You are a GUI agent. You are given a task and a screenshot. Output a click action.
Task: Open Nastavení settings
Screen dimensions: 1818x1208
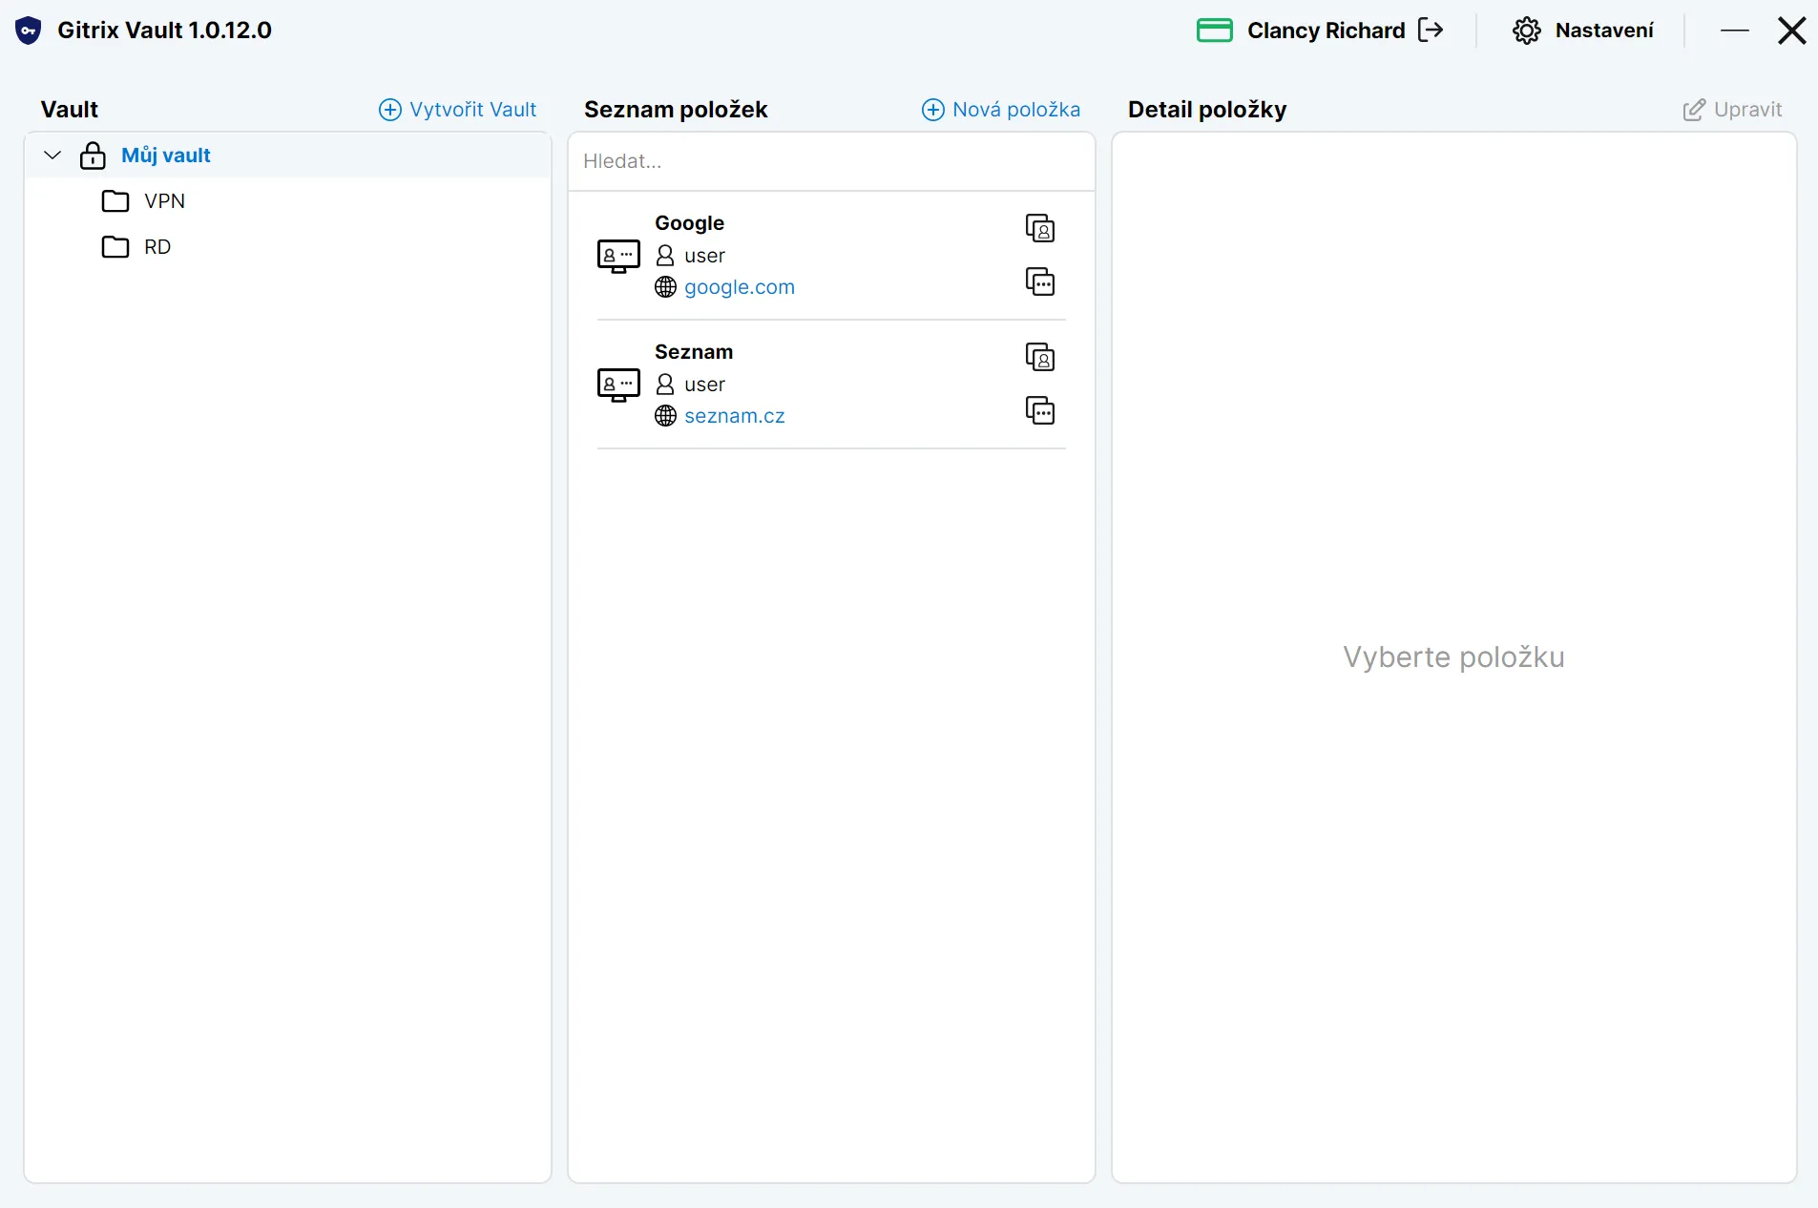1583,31
